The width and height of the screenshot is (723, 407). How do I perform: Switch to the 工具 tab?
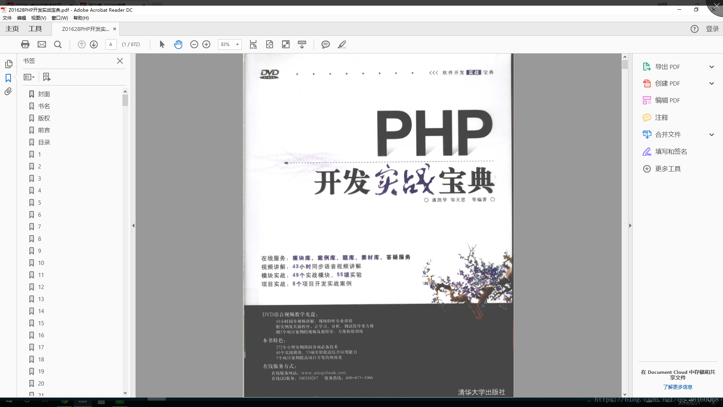35,29
